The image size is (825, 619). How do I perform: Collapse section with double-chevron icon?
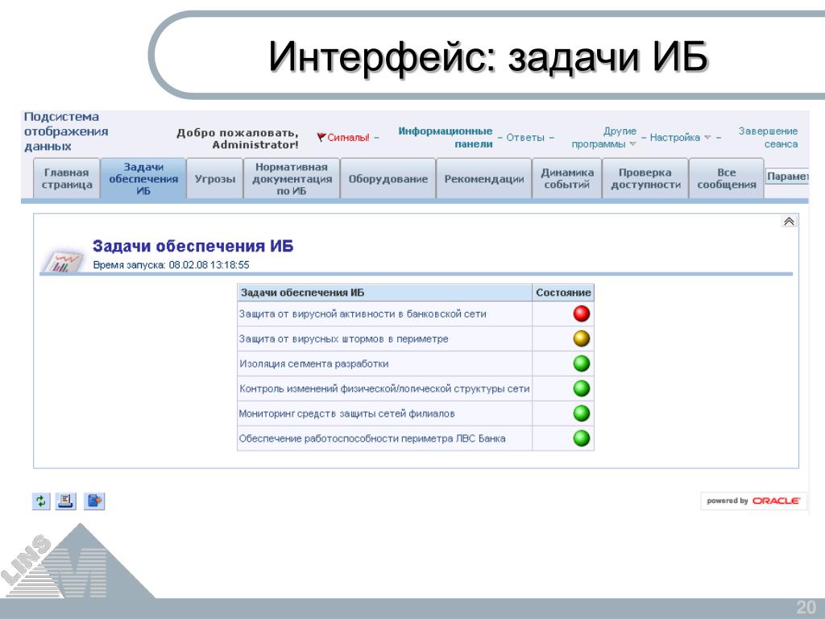[789, 221]
